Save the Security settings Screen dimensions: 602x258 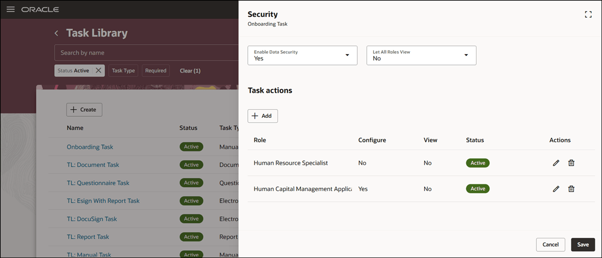[x=583, y=244]
